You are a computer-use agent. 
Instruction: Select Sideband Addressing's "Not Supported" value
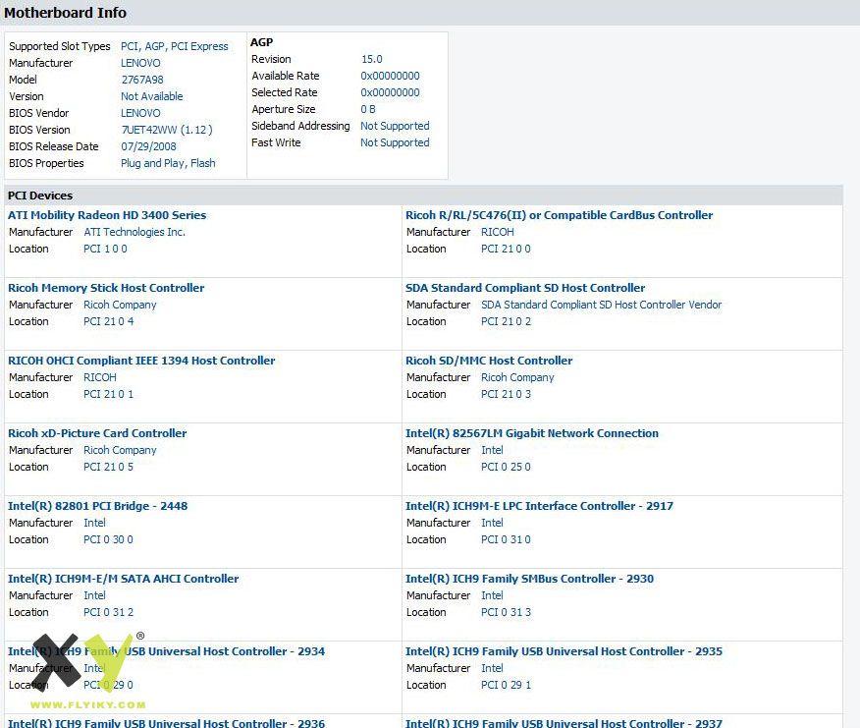(x=395, y=126)
